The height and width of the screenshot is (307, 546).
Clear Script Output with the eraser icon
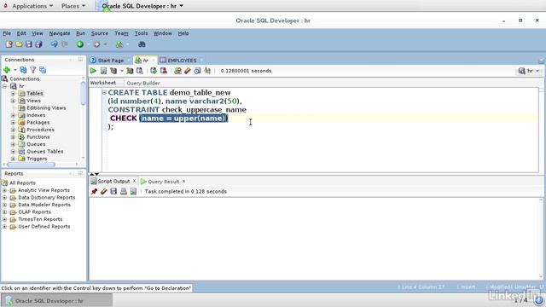coord(104,191)
